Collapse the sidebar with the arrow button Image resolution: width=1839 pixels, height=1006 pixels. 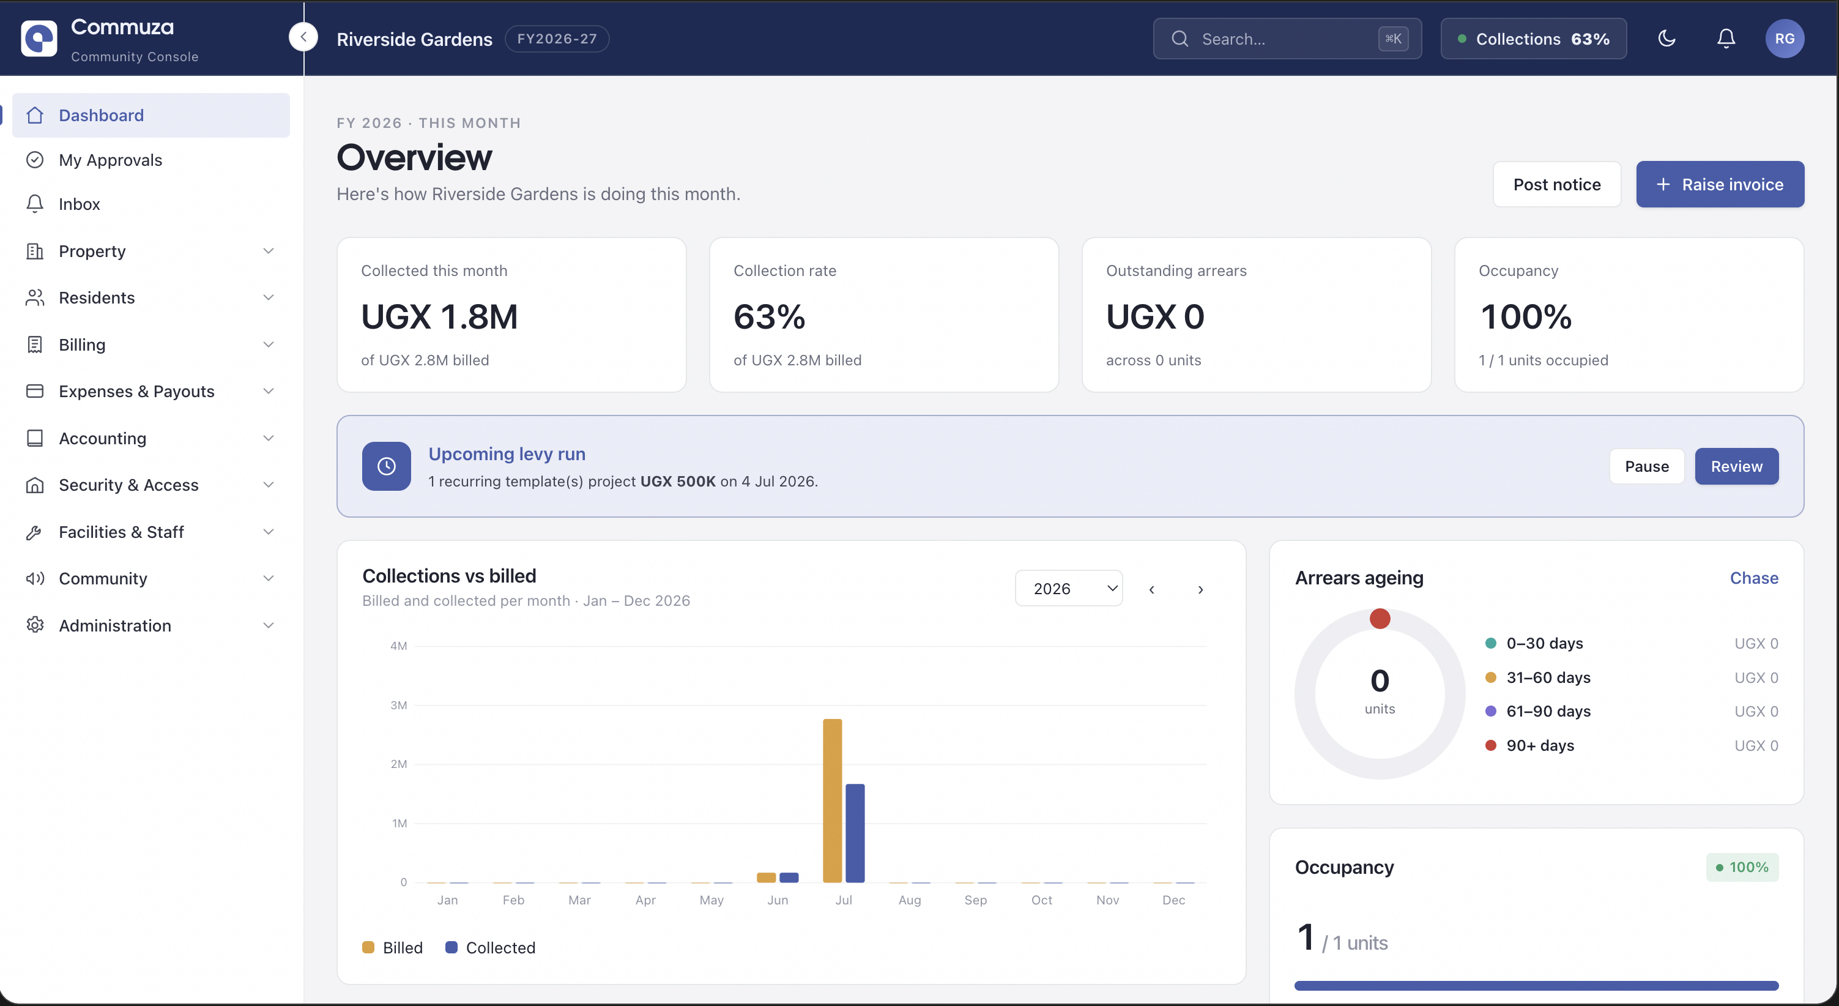pos(303,37)
